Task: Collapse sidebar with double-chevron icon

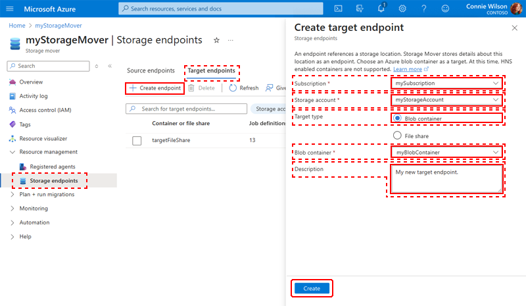Action: [x=110, y=66]
